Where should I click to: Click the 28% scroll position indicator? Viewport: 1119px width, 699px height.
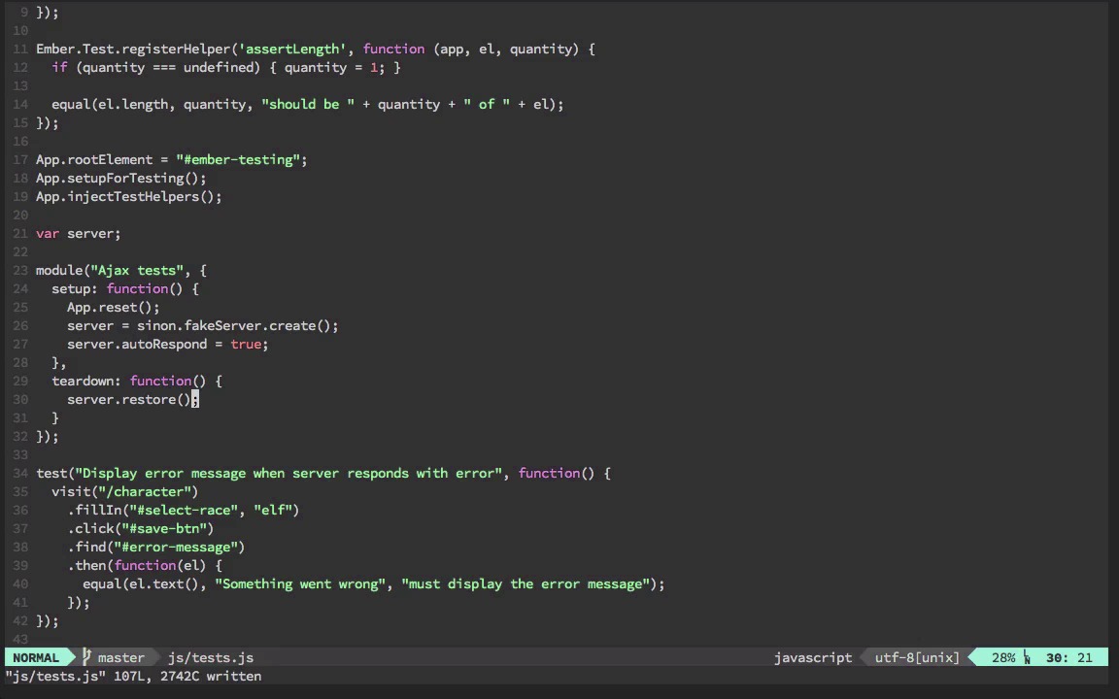pyautogui.click(x=1003, y=657)
